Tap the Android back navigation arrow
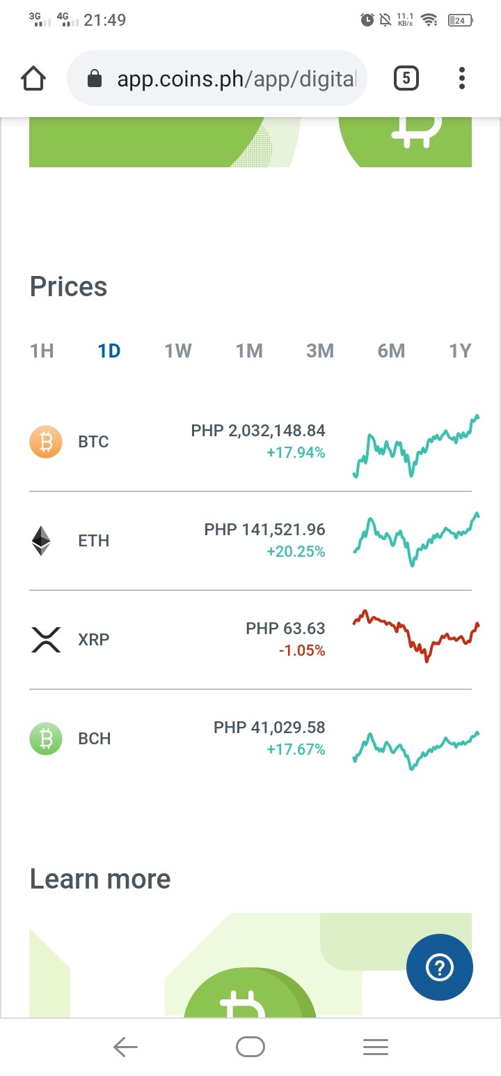 125,1047
